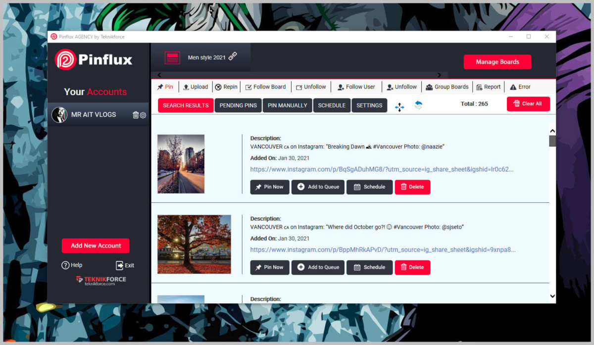594x345 pixels.
Task: Click the Breaking Dawn description text
Action: [347, 147]
